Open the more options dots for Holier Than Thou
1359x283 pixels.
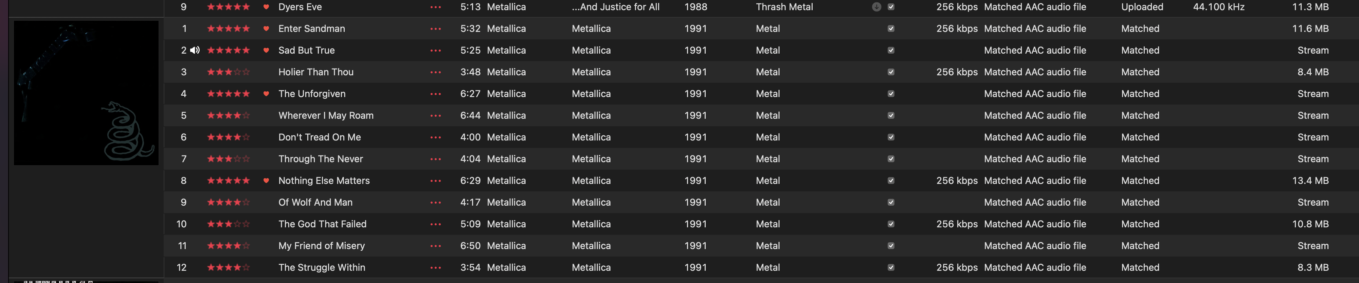[435, 72]
